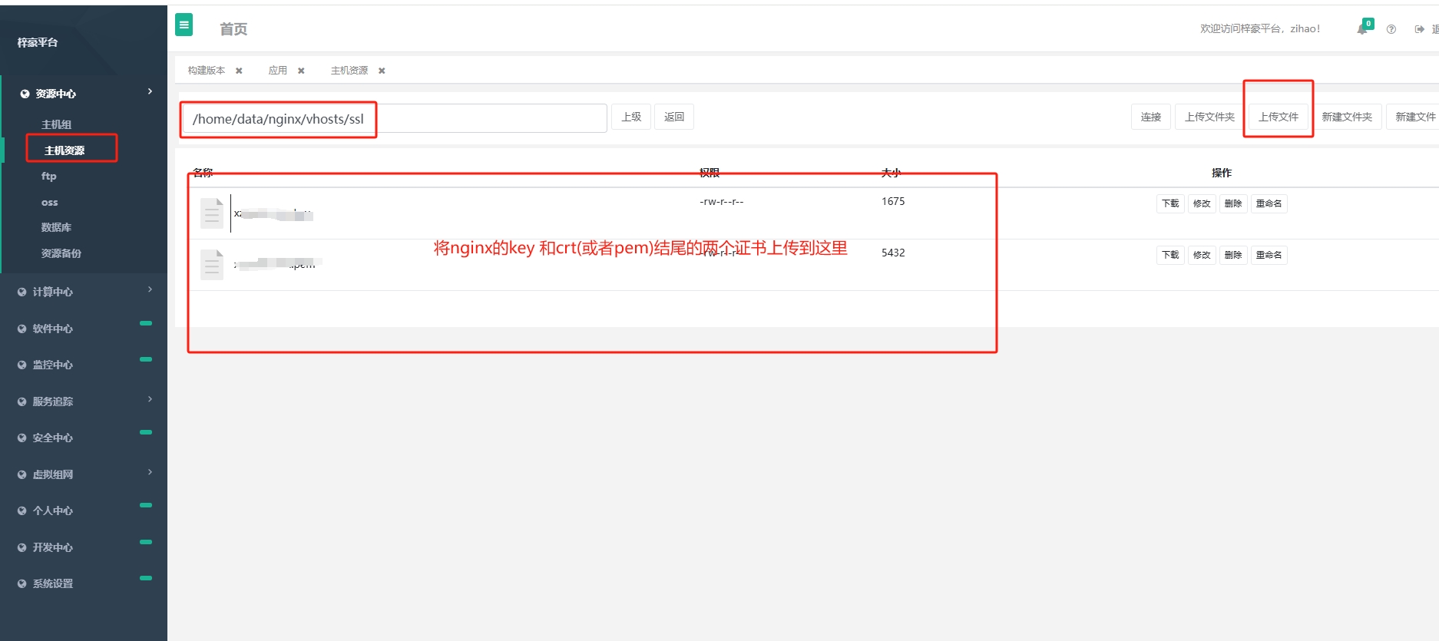Delete the 1675-byte file
This screenshot has width=1439, height=641.
[x=1233, y=203]
